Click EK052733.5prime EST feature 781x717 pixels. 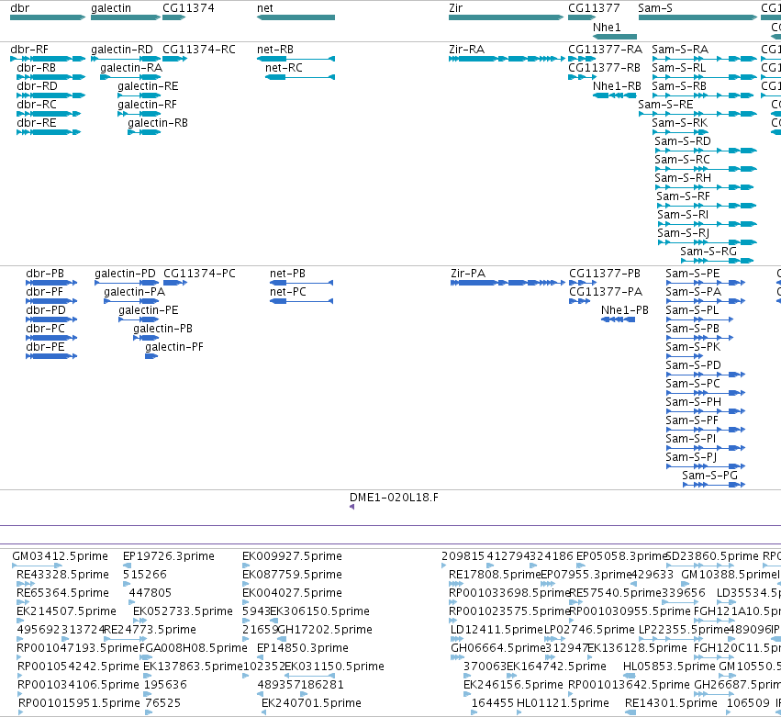140,621
